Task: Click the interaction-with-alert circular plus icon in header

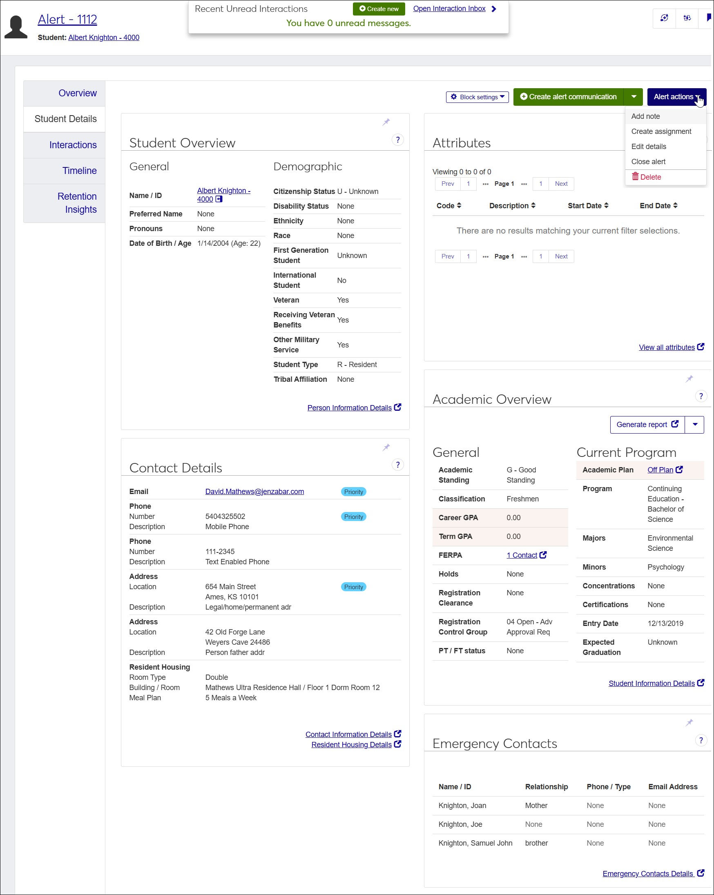Action: tap(664, 18)
